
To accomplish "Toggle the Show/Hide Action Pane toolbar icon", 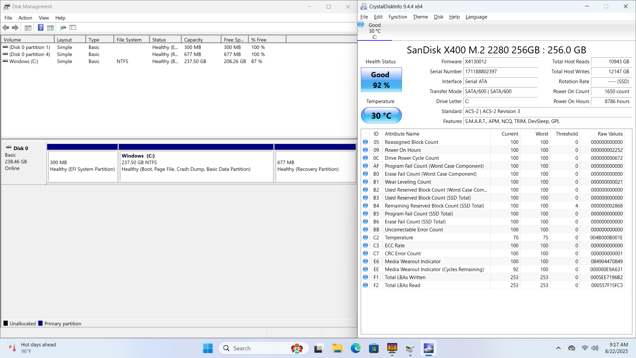I will (50, 28).
